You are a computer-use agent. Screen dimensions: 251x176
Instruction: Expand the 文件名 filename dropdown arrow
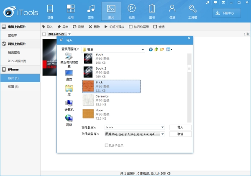(x=163, y=127)
